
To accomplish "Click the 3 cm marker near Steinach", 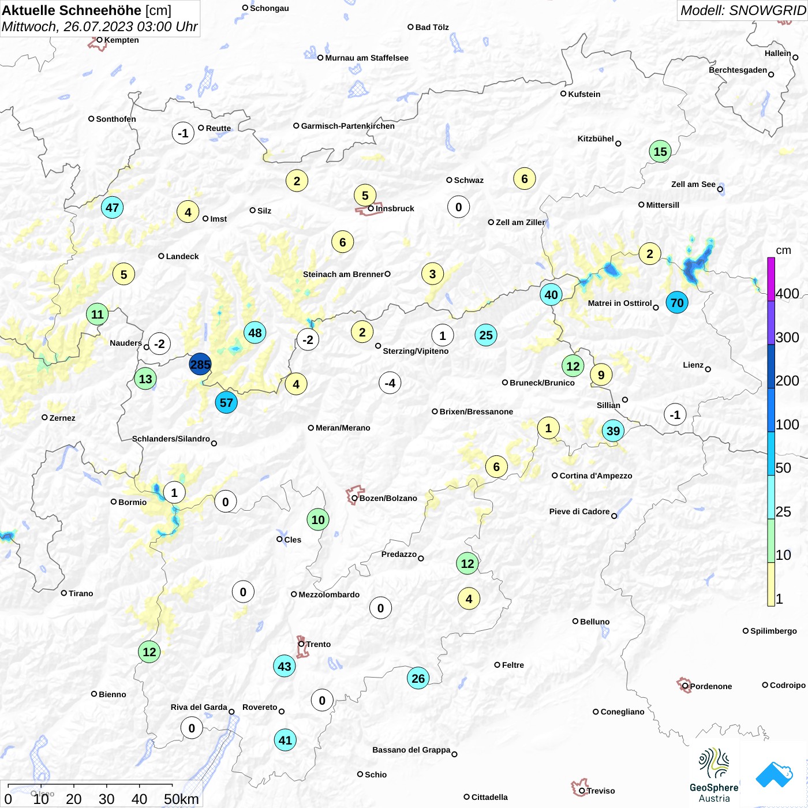I will [432, 274].
